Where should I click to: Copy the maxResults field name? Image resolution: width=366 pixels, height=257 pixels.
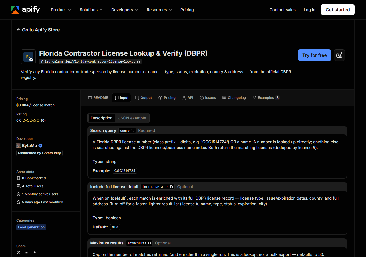coord(149,243)
